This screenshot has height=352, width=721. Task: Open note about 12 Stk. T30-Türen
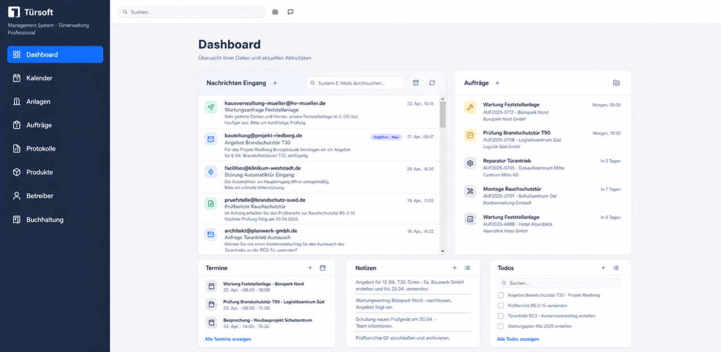click(x=412, y=284)
